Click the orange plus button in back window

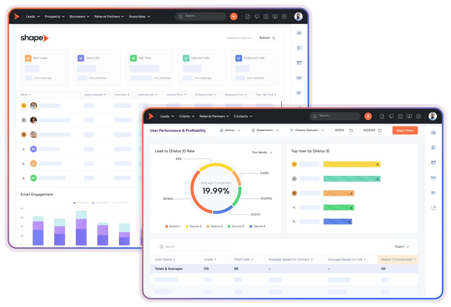click(234, 17)
